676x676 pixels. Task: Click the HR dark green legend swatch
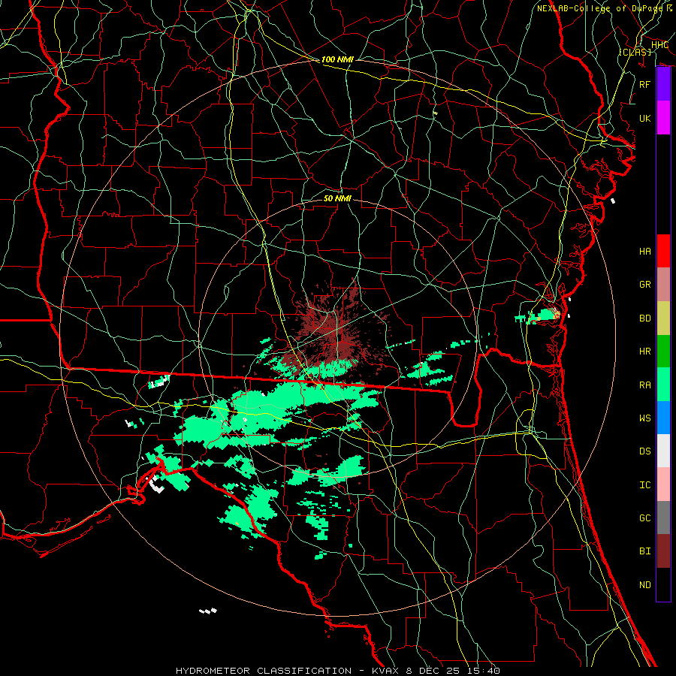(x=663, y=352)
